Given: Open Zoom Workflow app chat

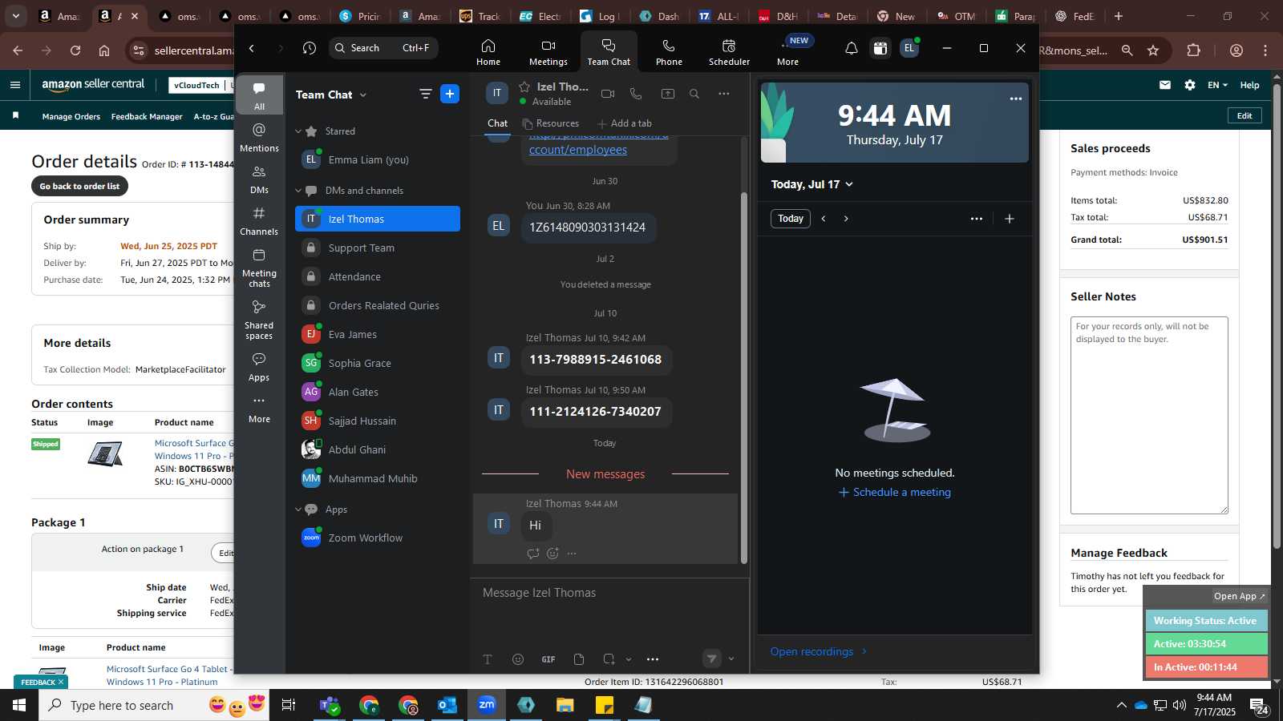Looking at the screenshot, I should point(378,538).
